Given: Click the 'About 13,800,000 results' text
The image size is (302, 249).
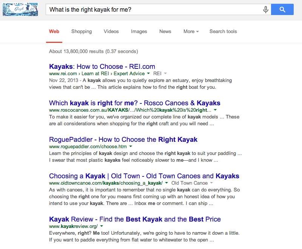Looking at the screenshot, I should [93, 52].
